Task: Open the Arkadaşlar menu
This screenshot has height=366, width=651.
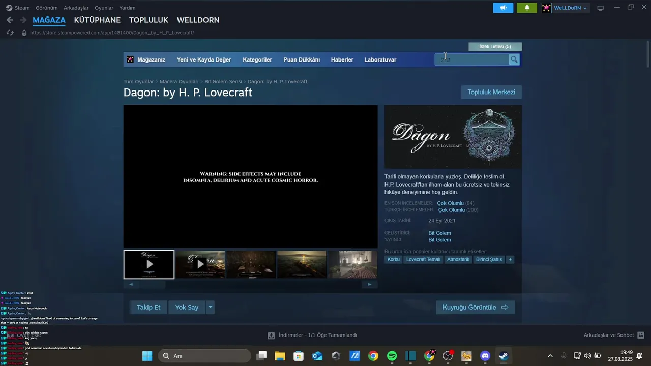Action: [x=76, y=8]
